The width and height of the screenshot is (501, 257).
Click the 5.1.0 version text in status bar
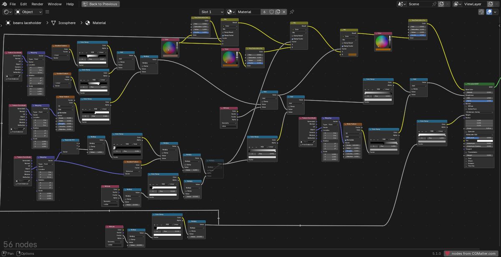(x=437, y=253)
